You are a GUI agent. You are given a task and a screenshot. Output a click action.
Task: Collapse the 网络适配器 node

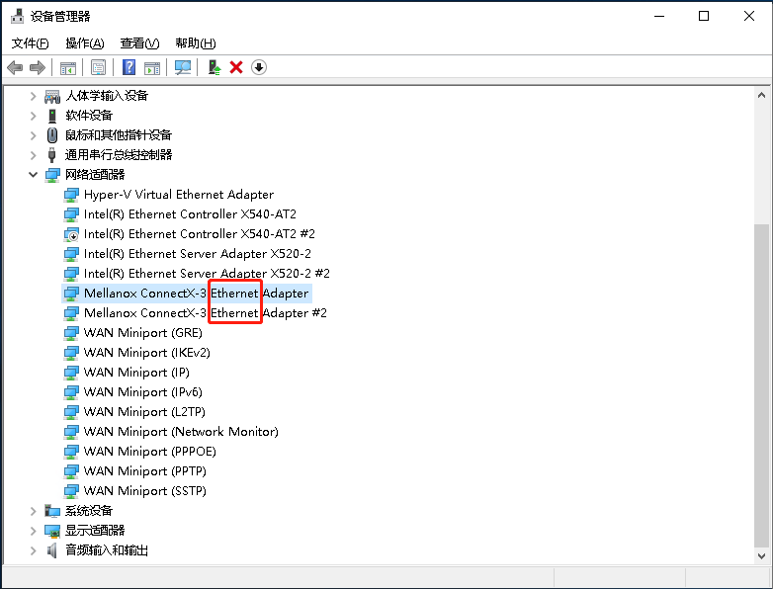(x=33, y=175)
